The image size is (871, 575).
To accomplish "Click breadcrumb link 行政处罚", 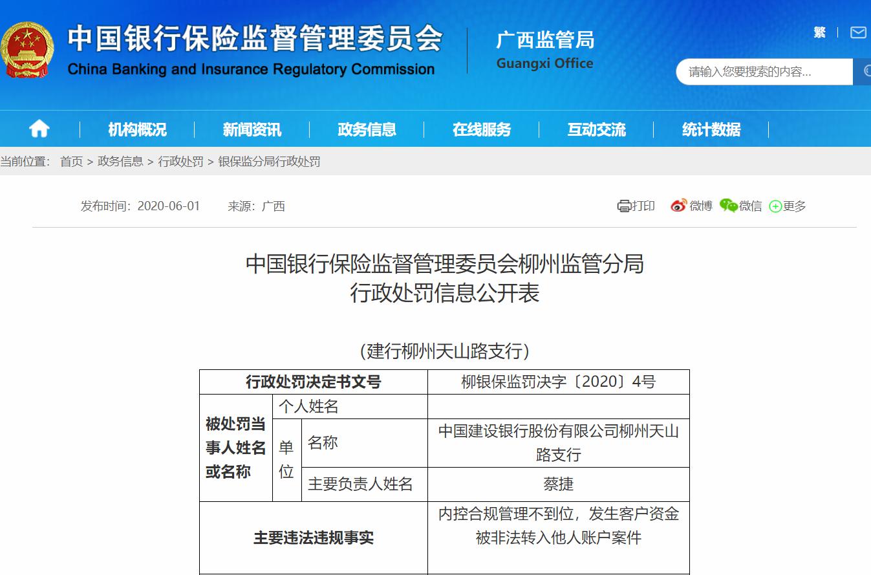I will 181,162.
